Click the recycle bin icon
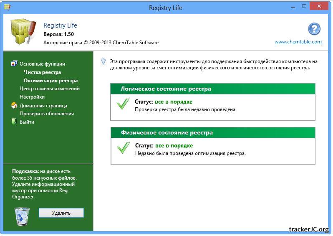Viewport: 333px width, 236px height. pos(22,216)
